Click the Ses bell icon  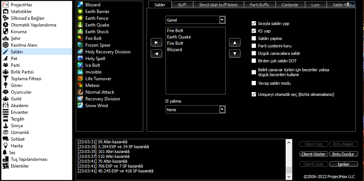click(4, 153)
